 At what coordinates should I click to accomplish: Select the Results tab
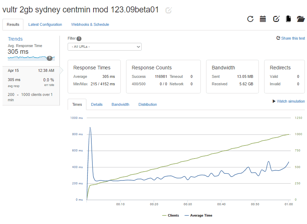tap(13, 24)
